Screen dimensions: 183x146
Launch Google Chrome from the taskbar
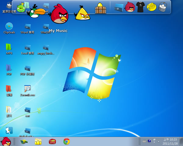(x=66, y=141)
